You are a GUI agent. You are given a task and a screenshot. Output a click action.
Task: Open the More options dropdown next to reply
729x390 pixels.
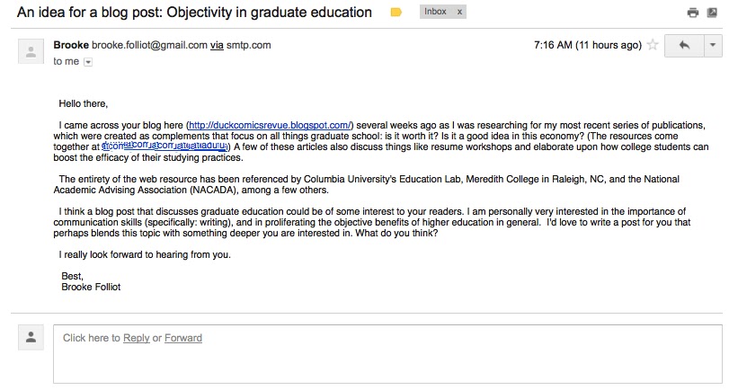coord(713,45)
